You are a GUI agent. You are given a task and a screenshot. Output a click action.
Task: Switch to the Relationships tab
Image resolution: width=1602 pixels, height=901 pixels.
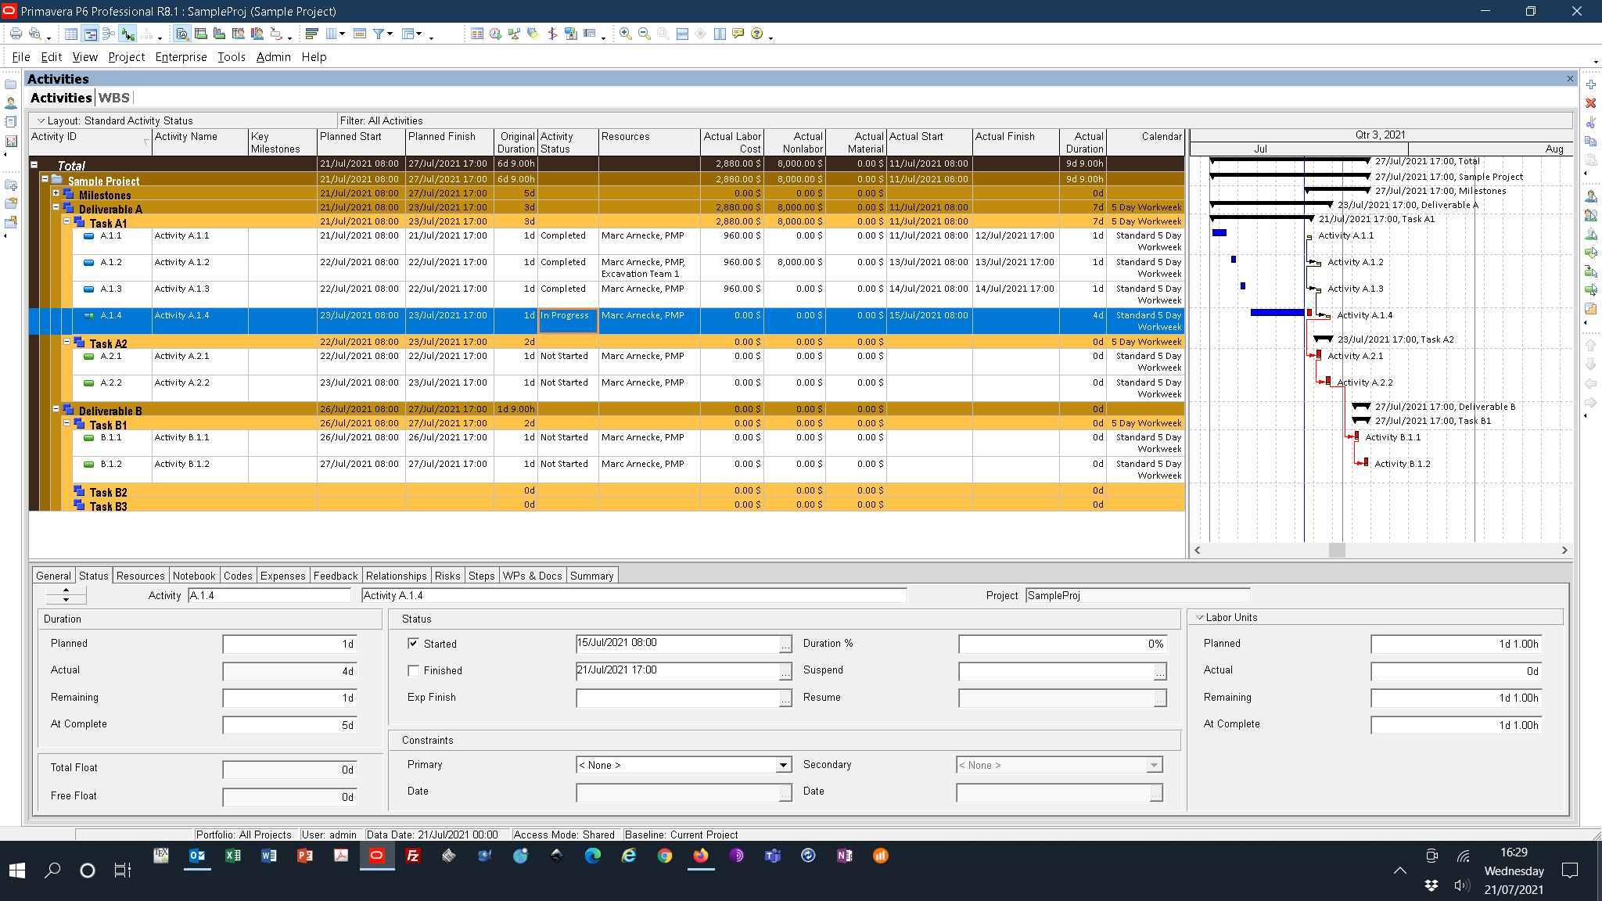coord(396,576)
